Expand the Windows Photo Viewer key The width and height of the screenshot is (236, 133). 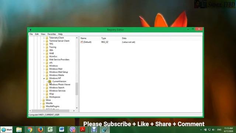44,85
